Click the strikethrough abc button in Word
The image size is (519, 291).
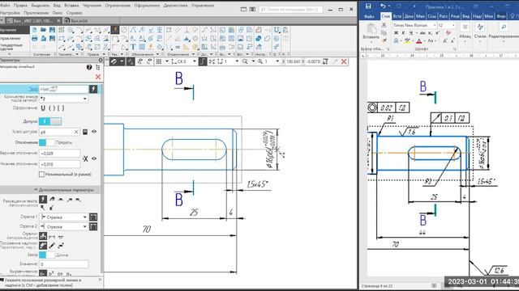422,33
